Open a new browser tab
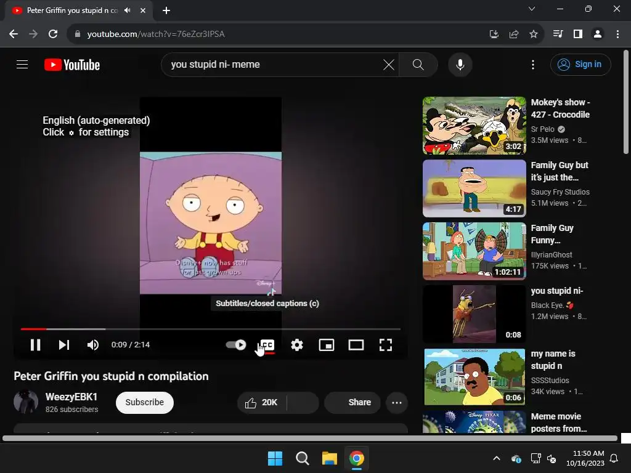The image size is (631, 473). 166,10
